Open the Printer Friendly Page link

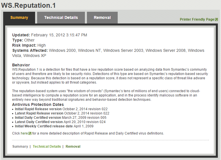pos(197,19)
